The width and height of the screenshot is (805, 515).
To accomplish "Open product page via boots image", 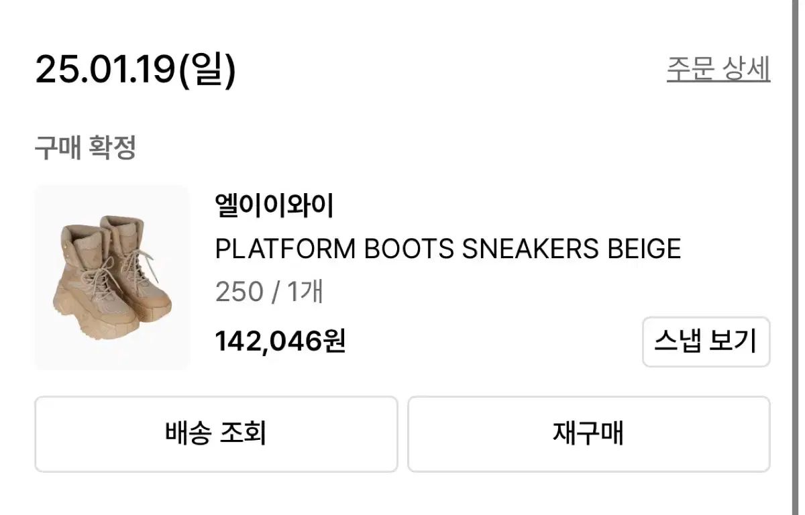I will (112, 278).
